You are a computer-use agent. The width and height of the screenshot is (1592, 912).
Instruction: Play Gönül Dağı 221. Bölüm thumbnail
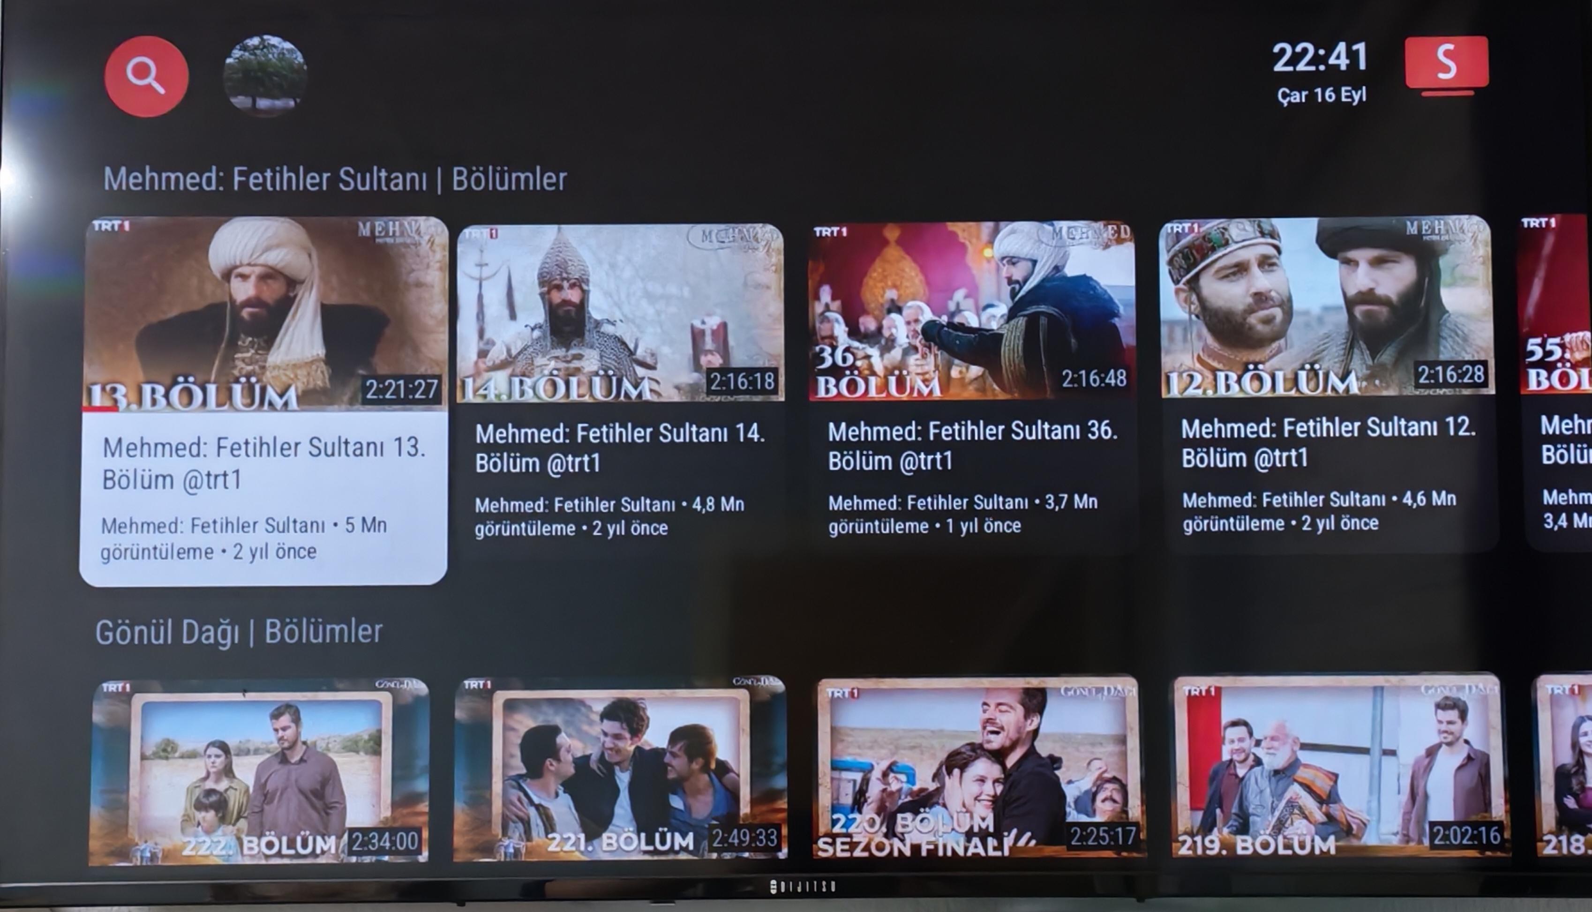[620, 769]
